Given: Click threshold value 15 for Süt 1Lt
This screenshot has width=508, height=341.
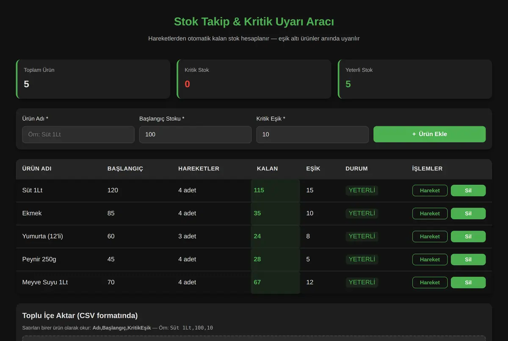Looking at the screenshot, I should (310, 190).
